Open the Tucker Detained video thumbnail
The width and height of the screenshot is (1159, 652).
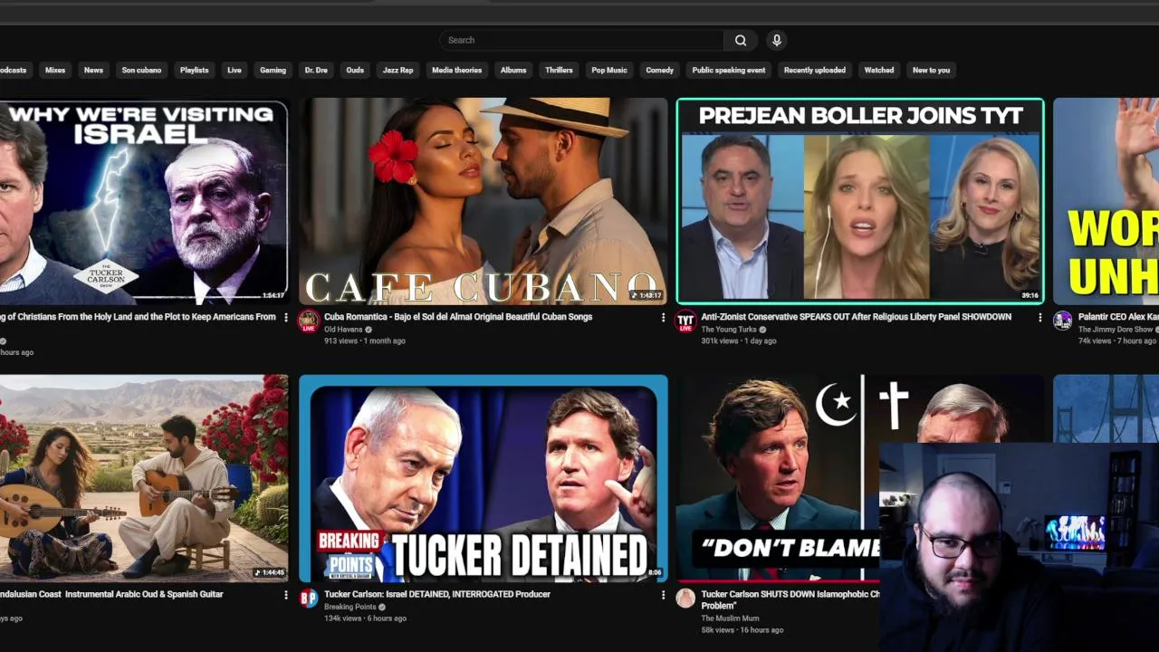pos(484,478)
